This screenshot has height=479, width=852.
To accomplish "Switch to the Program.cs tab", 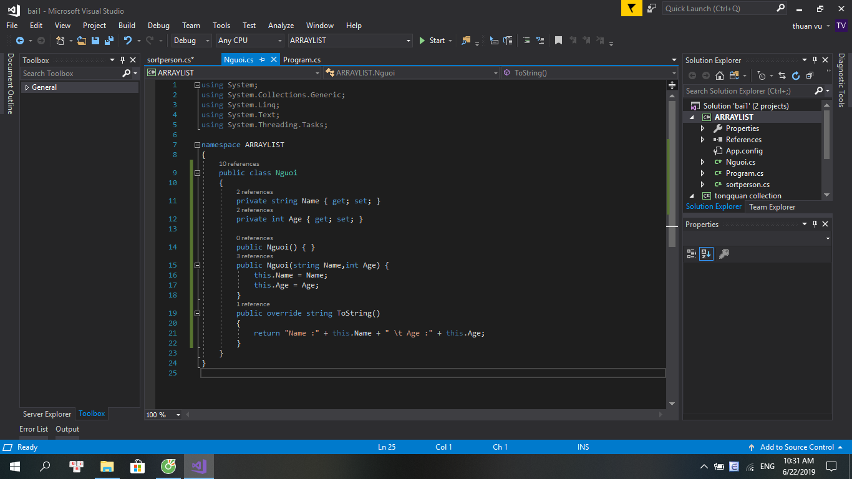I will pos(302,60).
